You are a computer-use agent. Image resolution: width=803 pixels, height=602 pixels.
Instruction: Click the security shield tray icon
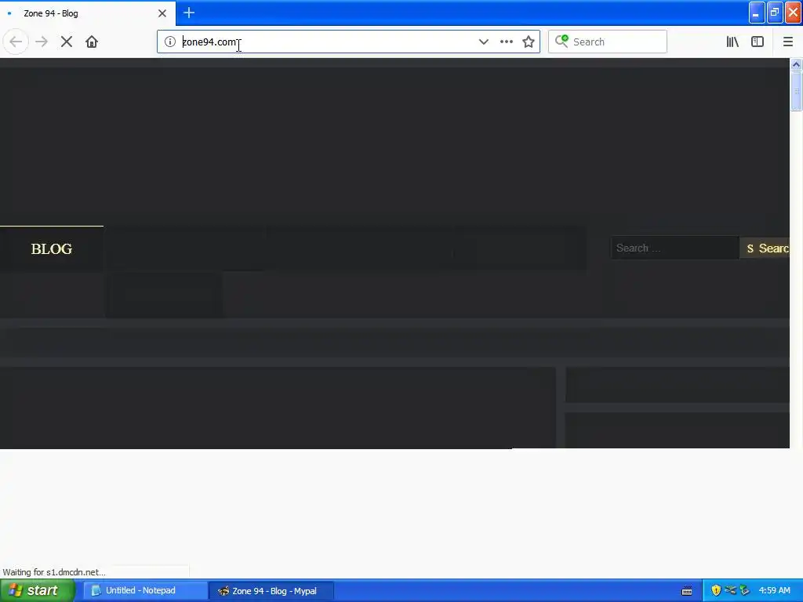coord(716,590)
